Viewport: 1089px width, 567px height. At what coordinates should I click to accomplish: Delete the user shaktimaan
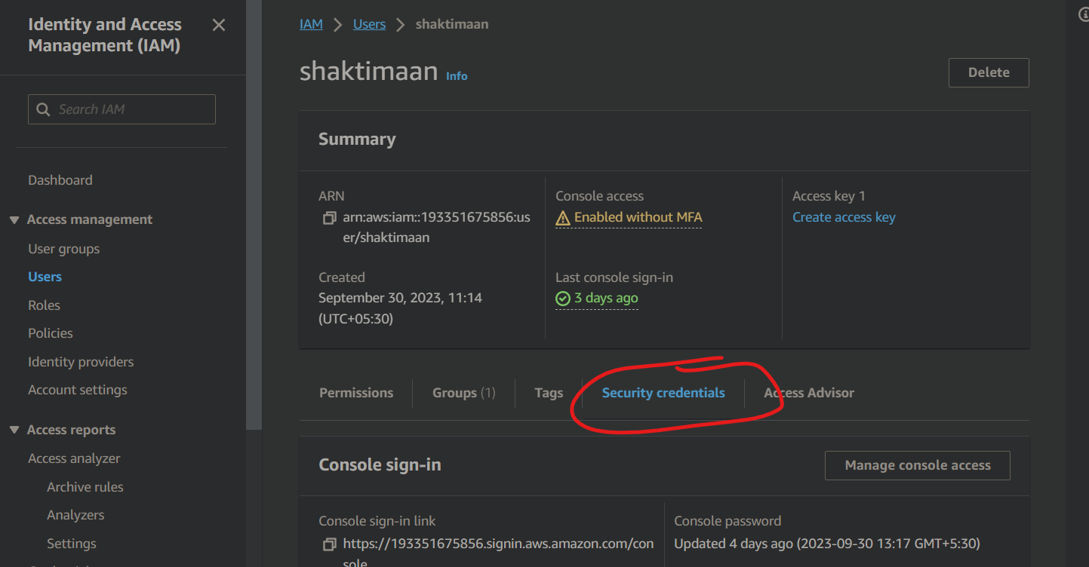tap(989, 72)
